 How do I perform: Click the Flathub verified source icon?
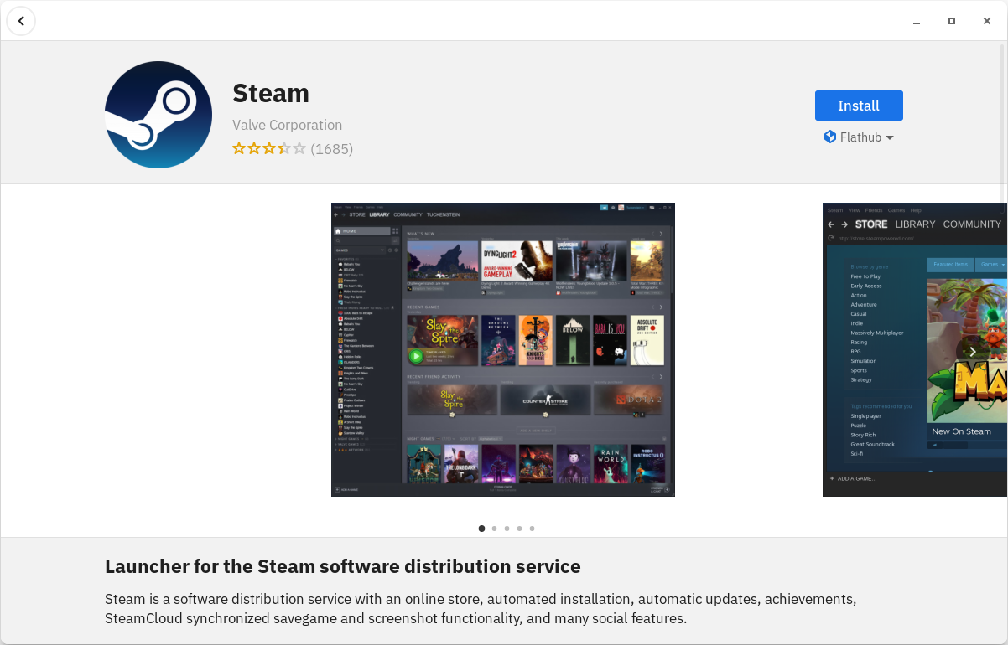coord(830,137)
